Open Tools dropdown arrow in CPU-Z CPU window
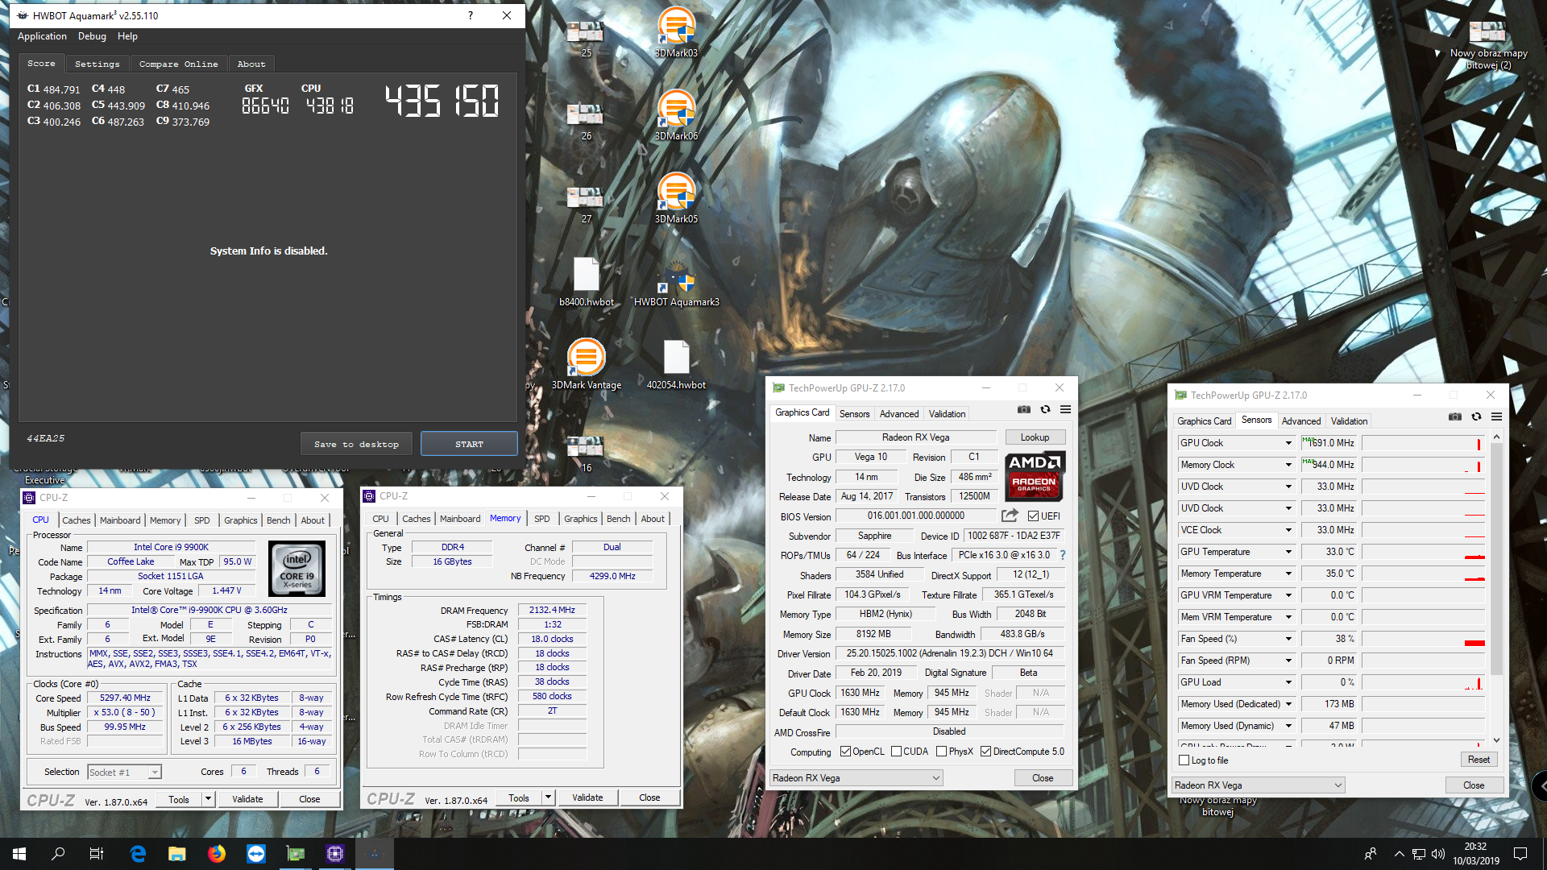 [x=208, y=799]
